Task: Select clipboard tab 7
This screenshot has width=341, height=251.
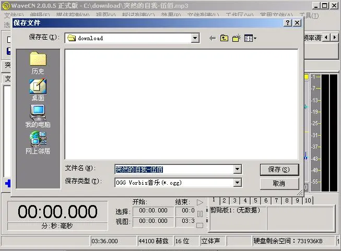Action: point(276,200)
